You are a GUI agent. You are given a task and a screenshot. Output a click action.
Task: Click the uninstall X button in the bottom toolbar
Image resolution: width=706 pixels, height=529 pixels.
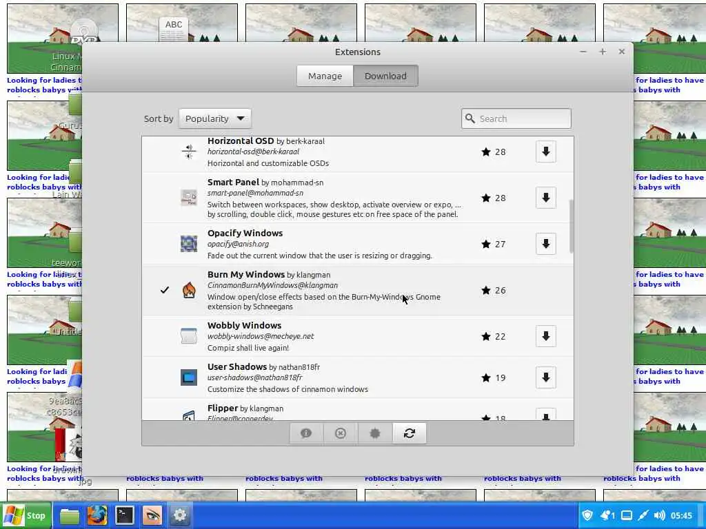[341, 433]
